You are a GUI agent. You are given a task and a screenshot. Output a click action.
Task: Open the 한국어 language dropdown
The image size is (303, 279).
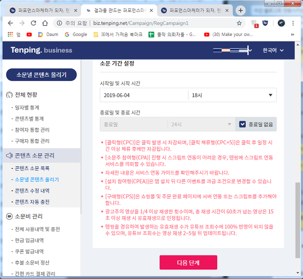click(273, 51)
